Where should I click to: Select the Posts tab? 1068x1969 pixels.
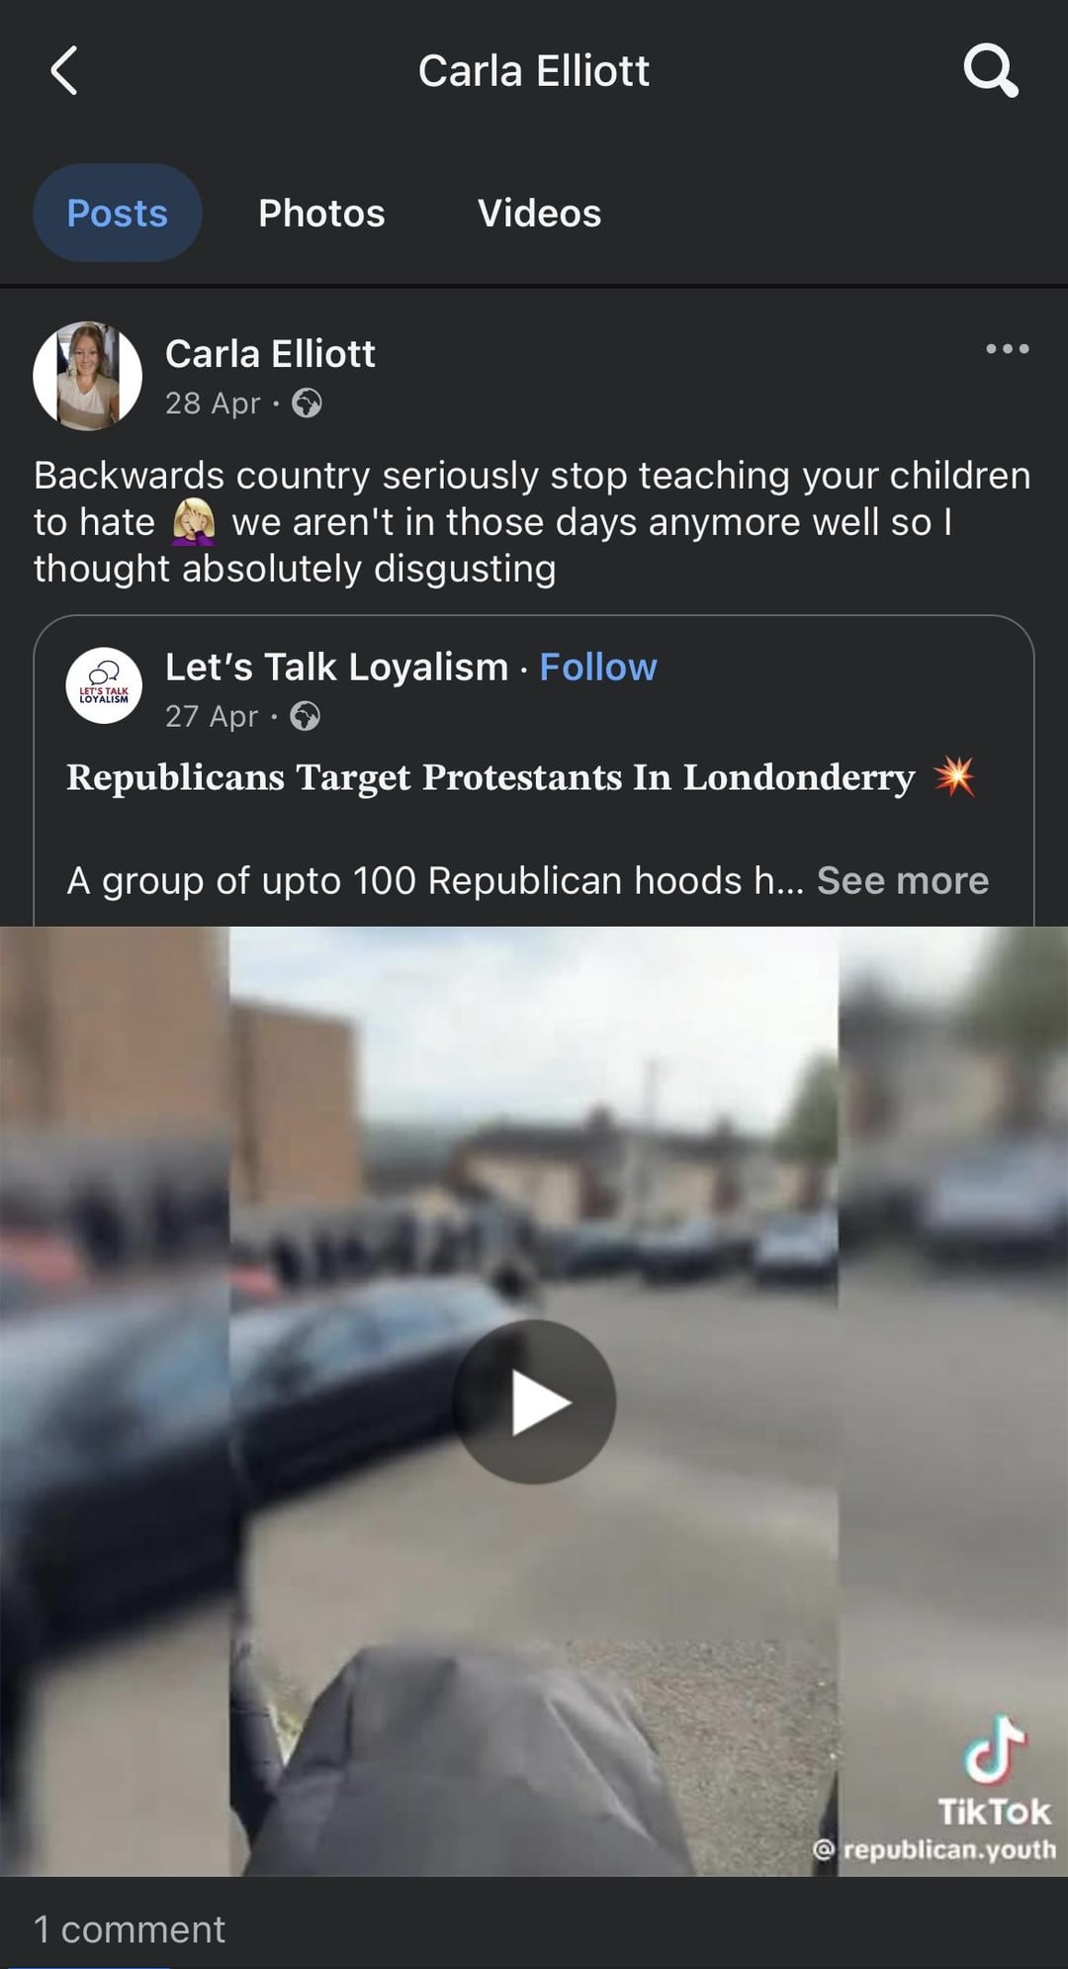pyautogui.click(x=118, y=213)
